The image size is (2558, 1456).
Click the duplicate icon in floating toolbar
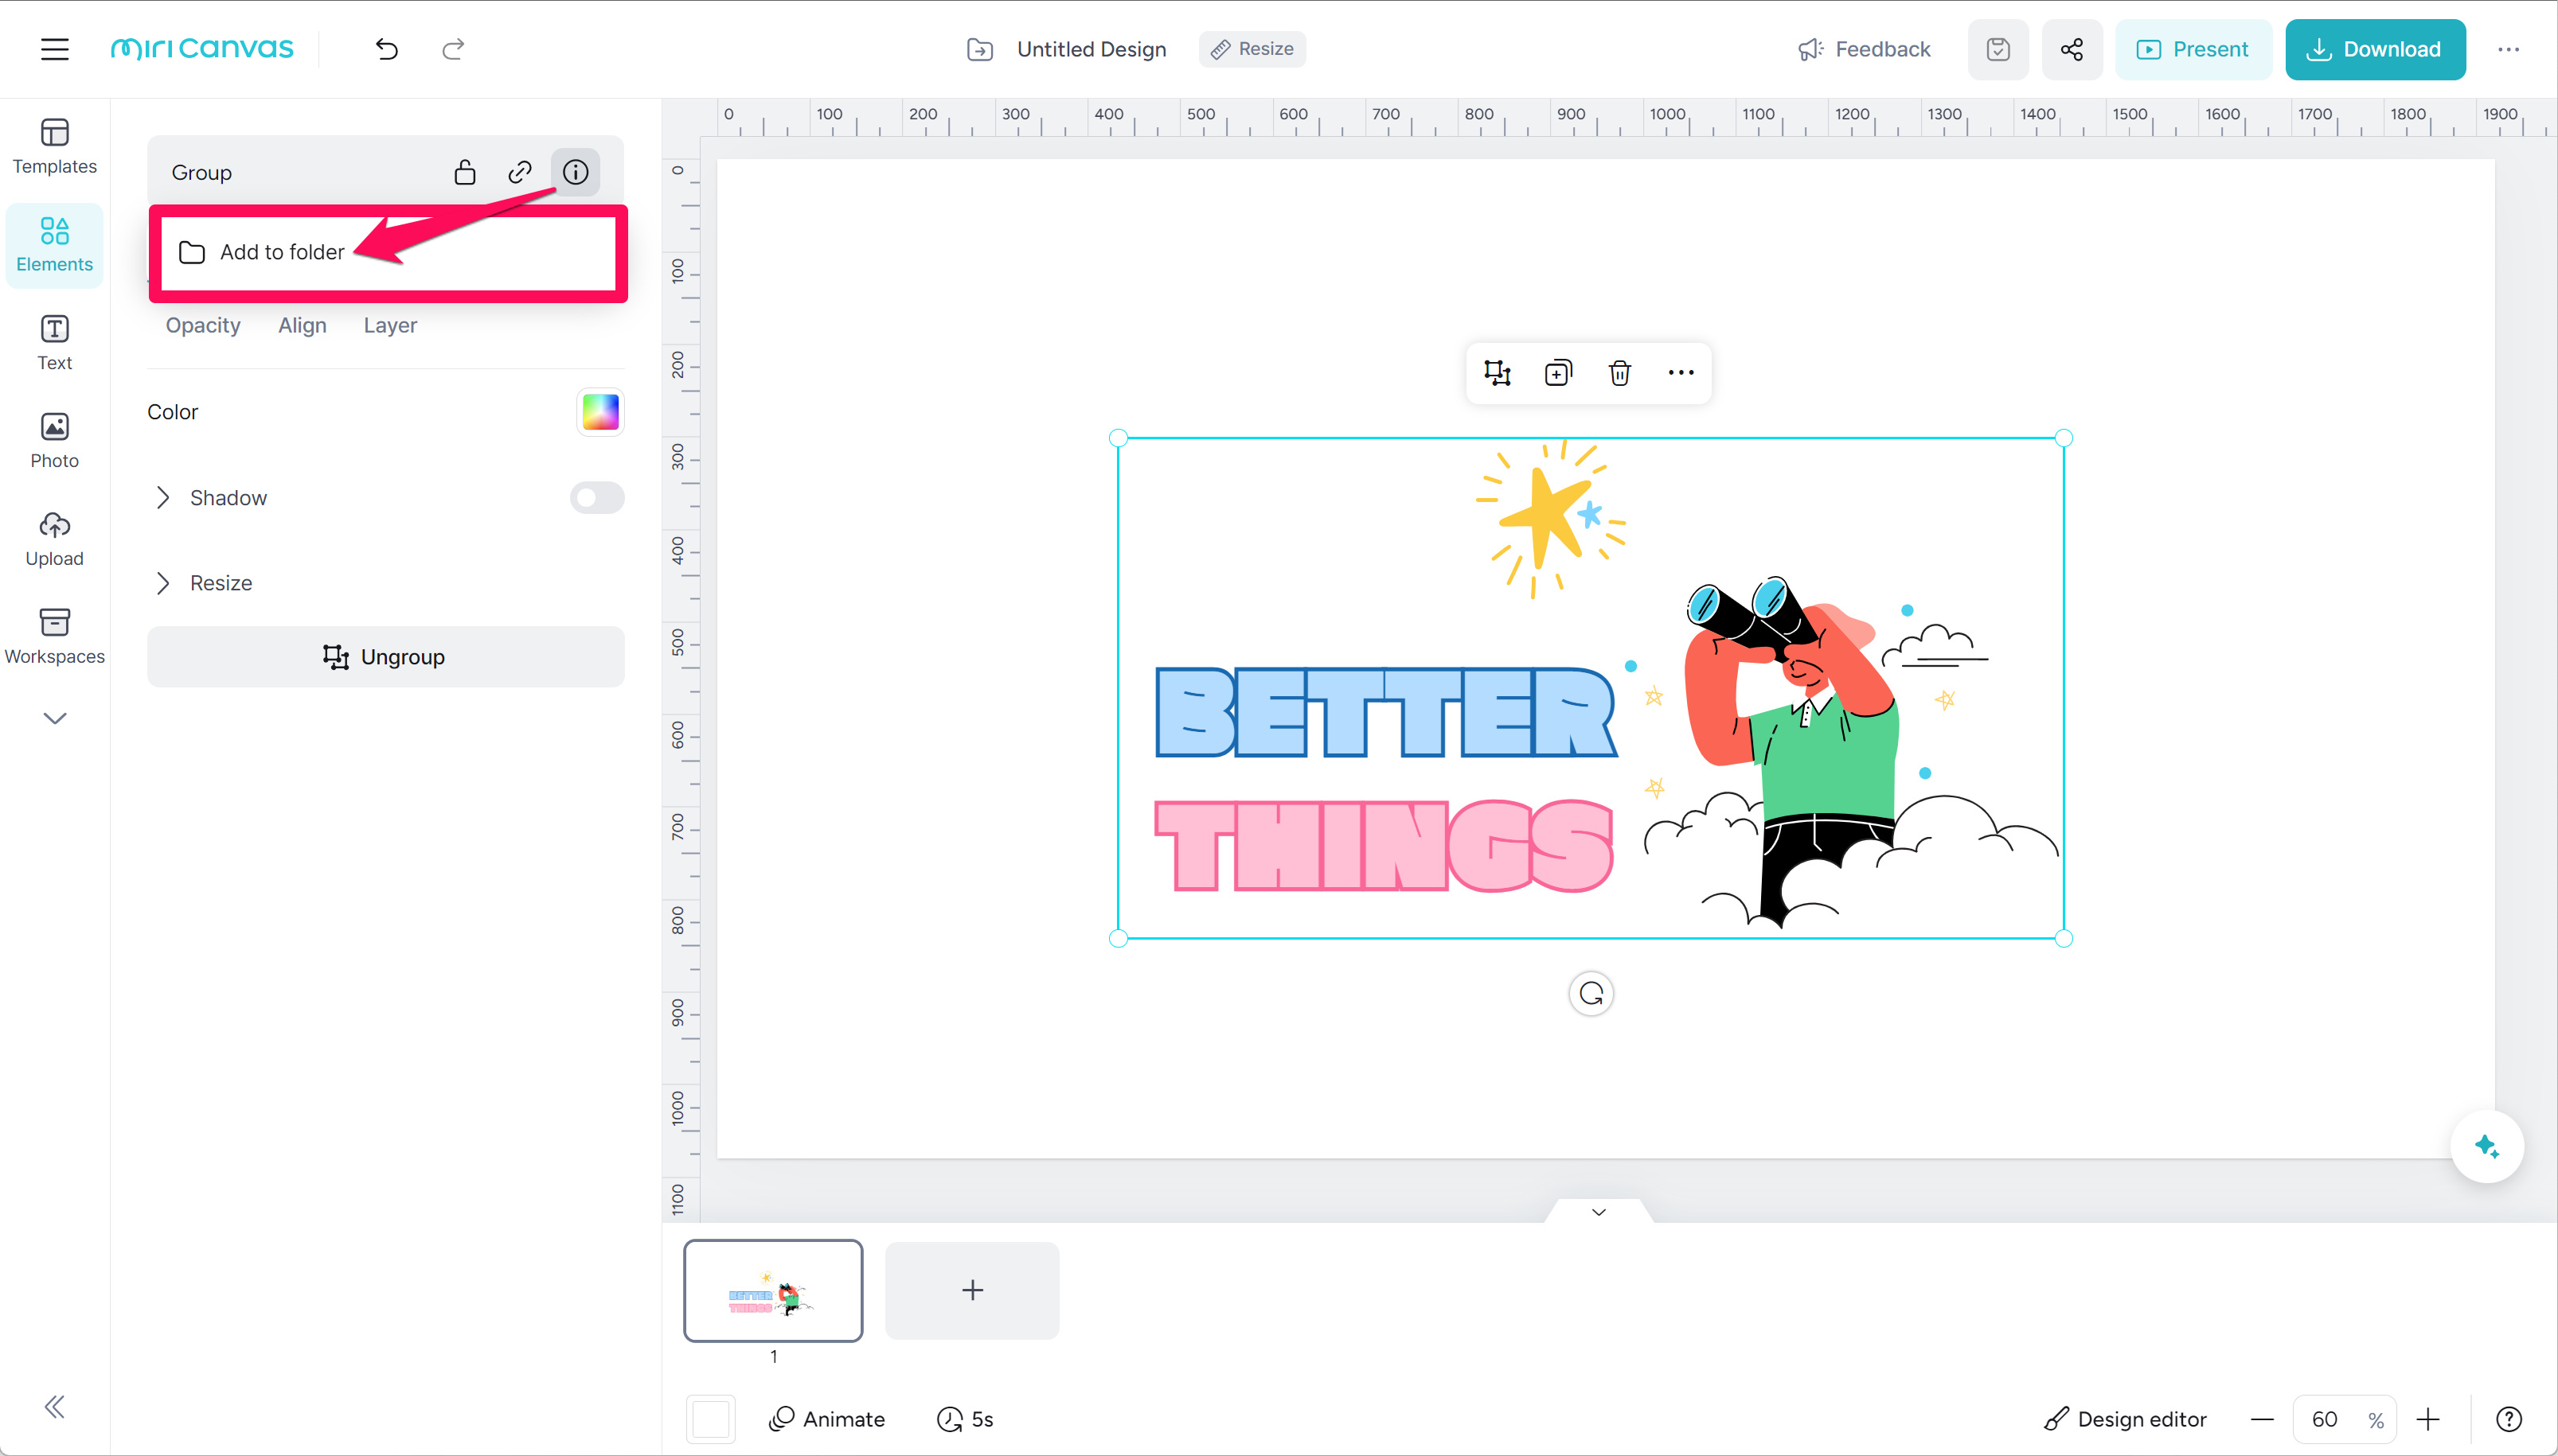[1557, 373]
